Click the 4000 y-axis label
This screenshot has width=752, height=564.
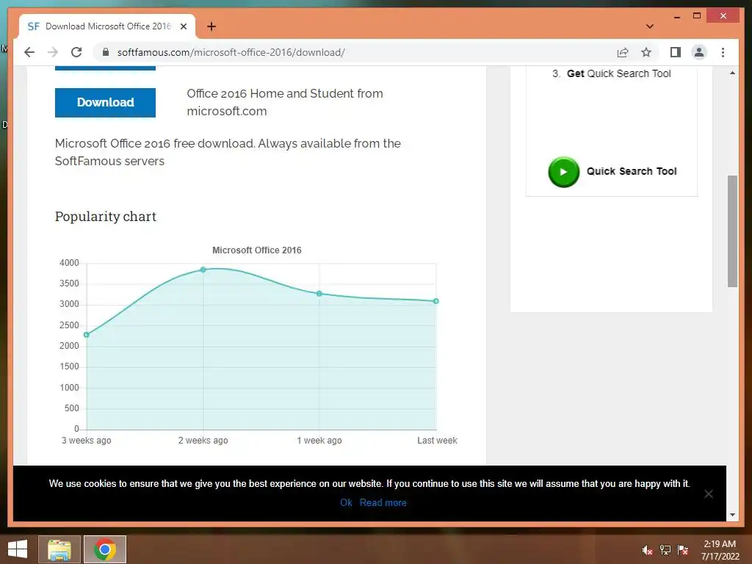[x=69, y=263]
